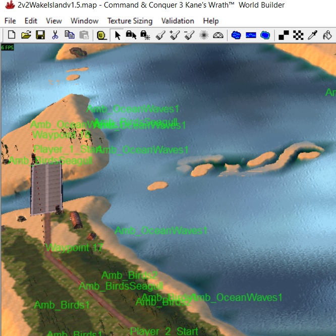Select the Waypoint 17 marker label
This screenshot has height=336, width=336.
(x=74, y=248)
